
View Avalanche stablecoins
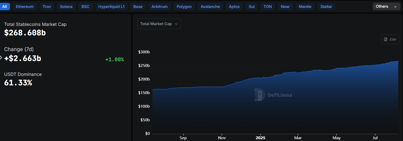210,7
